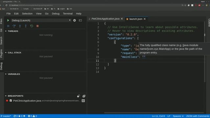Collapse the THREADS section
210x118 pixels.
(6, 31)
